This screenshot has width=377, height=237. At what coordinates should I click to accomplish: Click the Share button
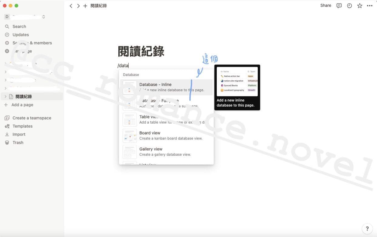(326, 5)
